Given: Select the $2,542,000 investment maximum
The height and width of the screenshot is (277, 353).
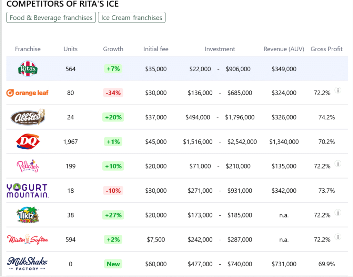Looking at the screenshot, I should click(242, 142).
